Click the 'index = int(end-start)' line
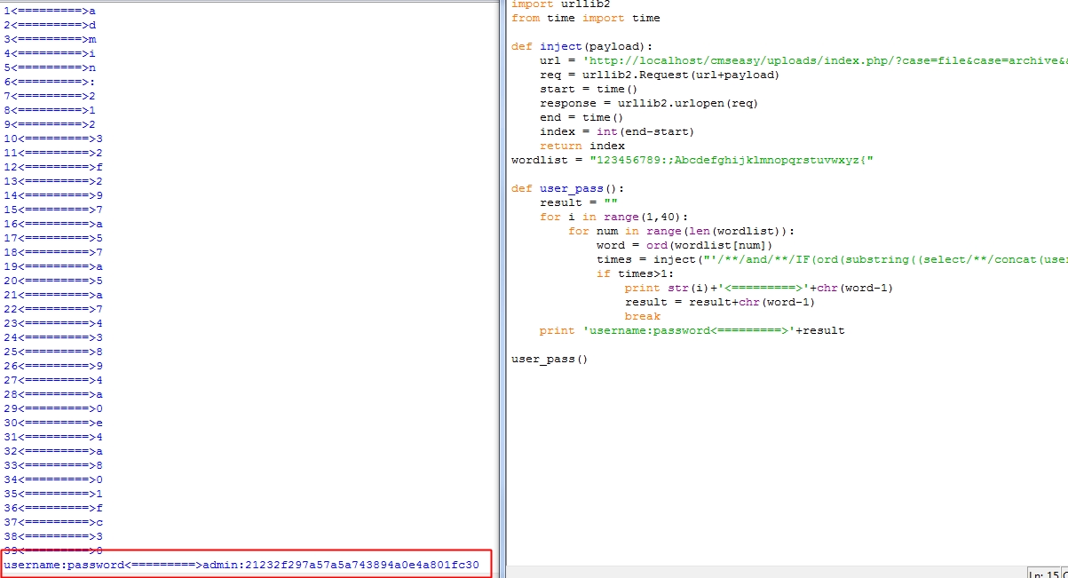This screenshot has height=578, width=1068. [617, 131]
